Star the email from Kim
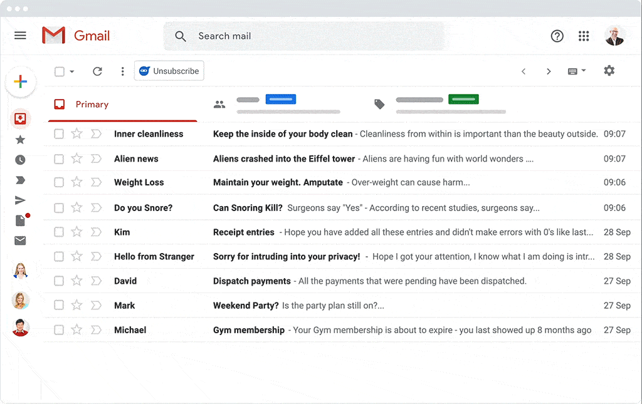This screenshot has height=404, width=642. pos(76,232)
